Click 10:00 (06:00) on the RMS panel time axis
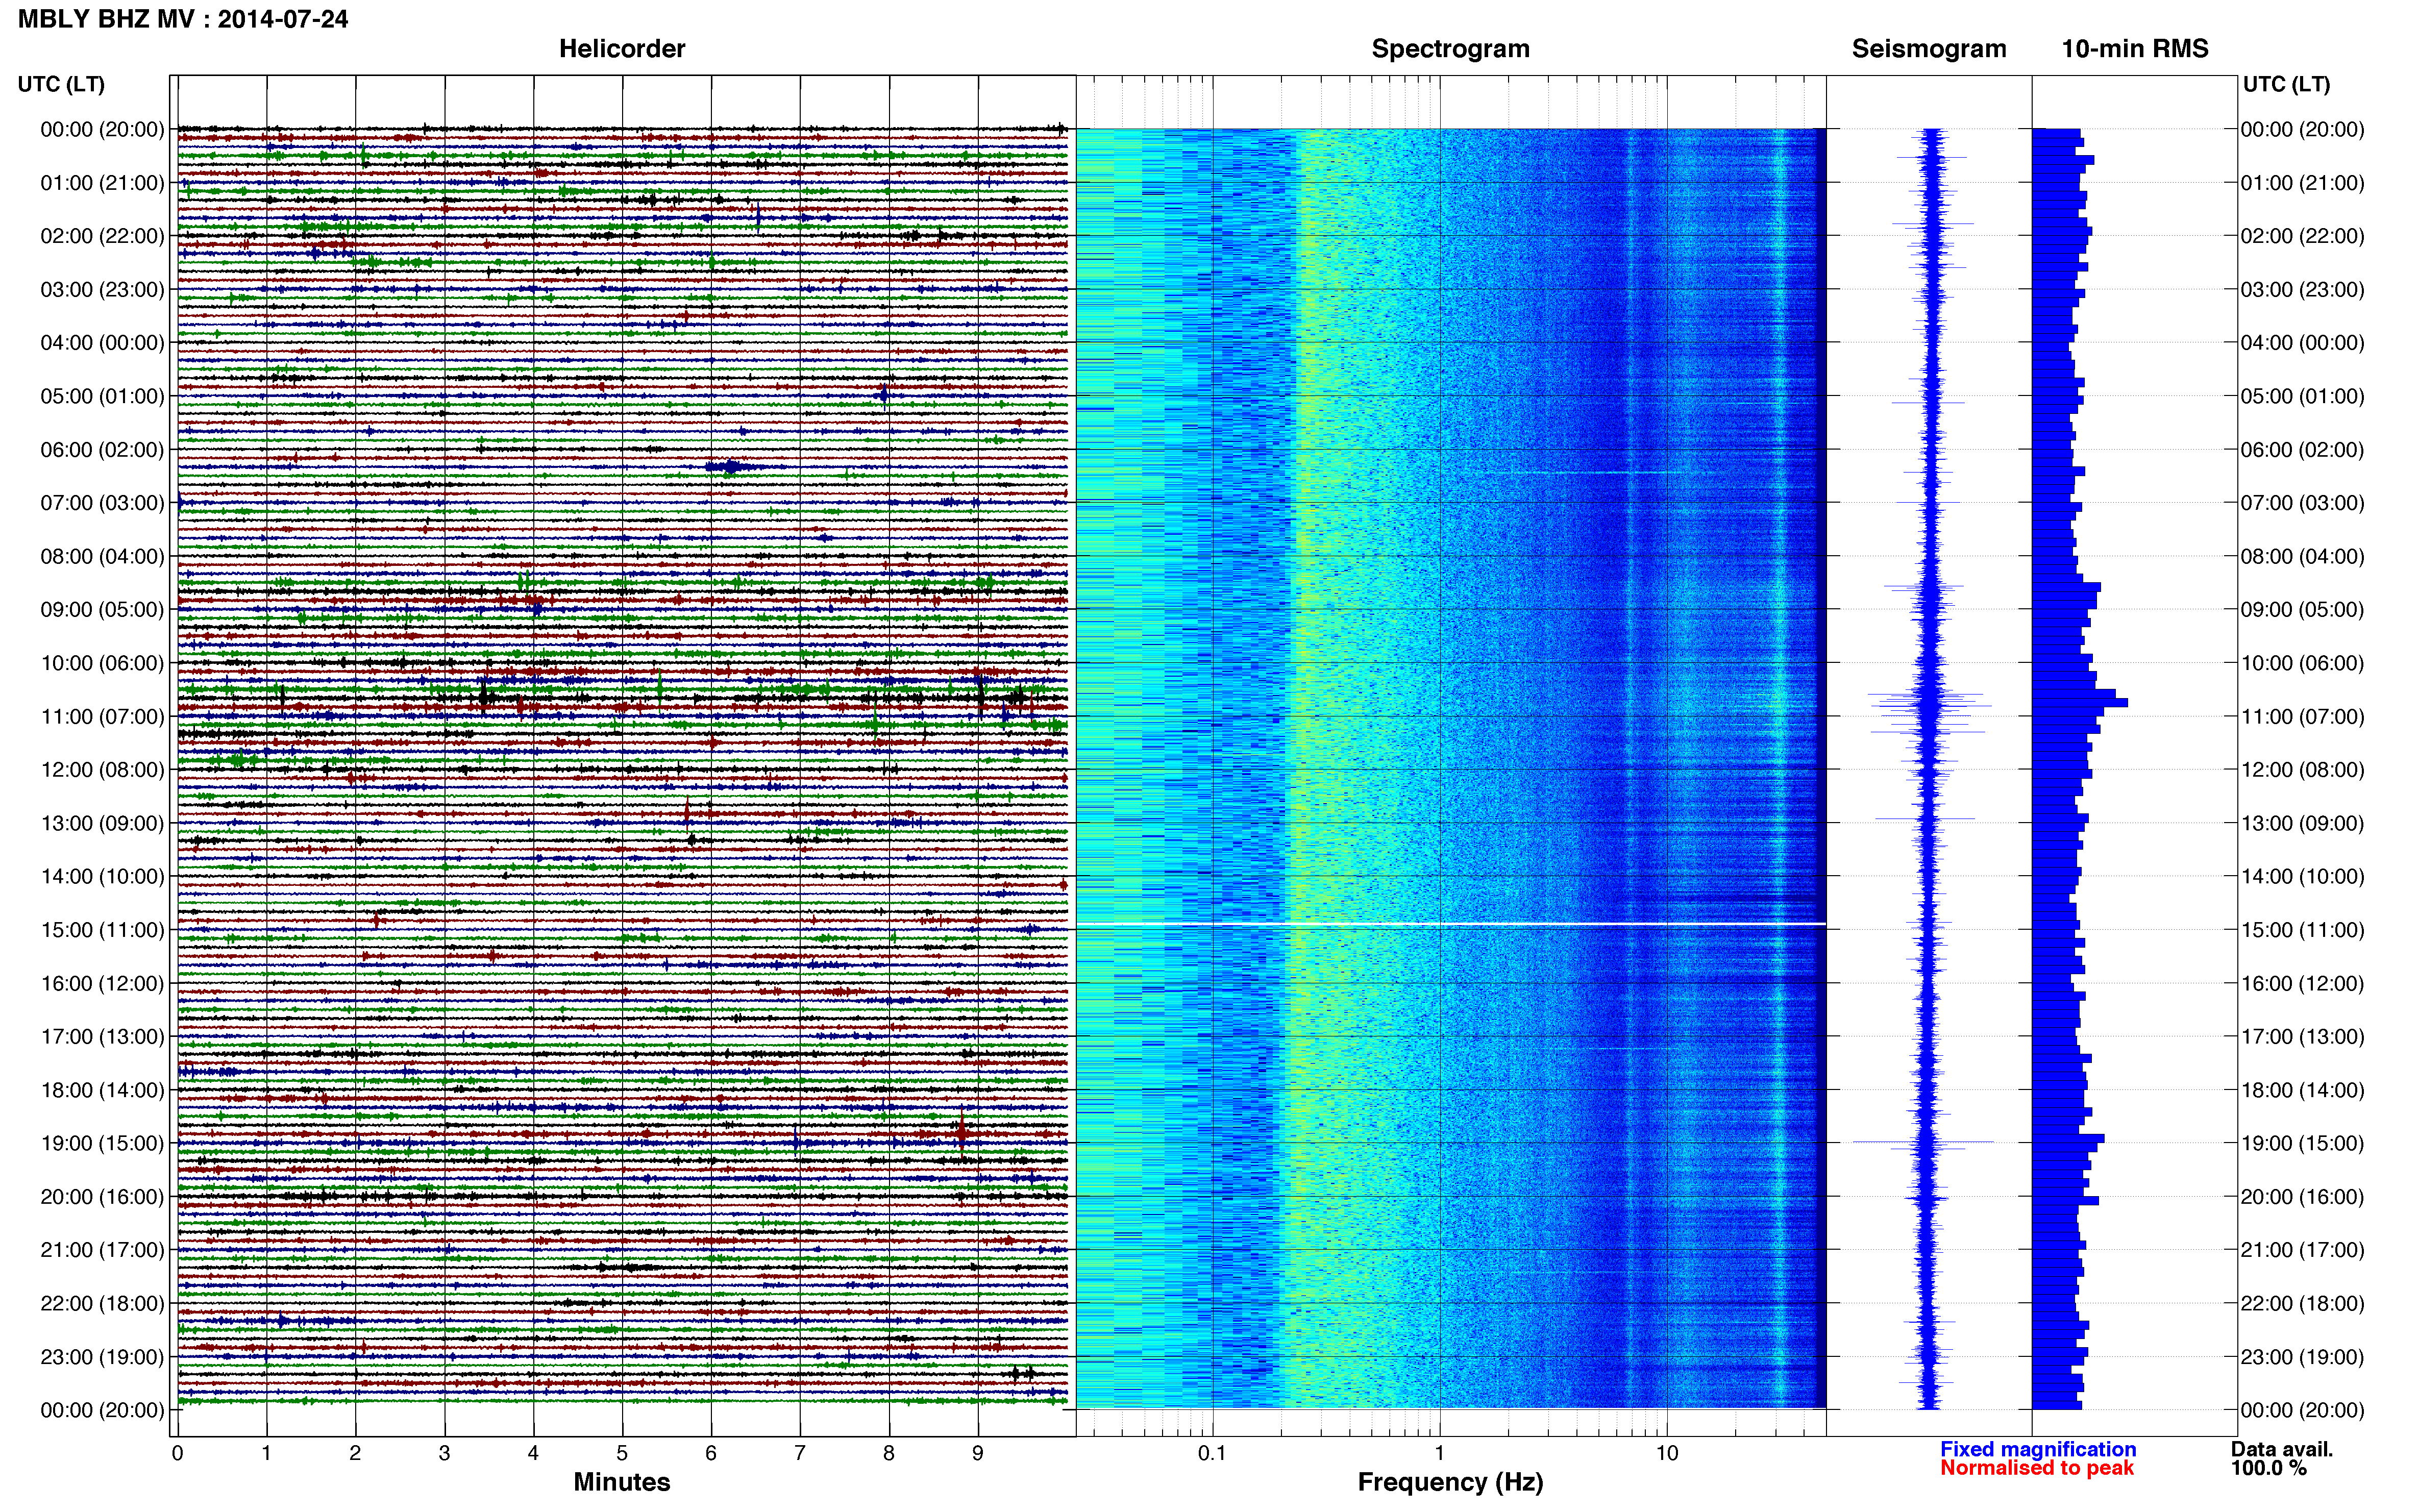This screenshot has width=2419, height=1512. (2302, 663)
